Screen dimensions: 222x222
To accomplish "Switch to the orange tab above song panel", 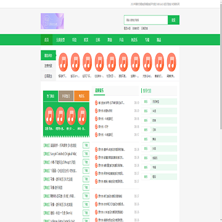I will pyautogui.click(x=81, y=96).
